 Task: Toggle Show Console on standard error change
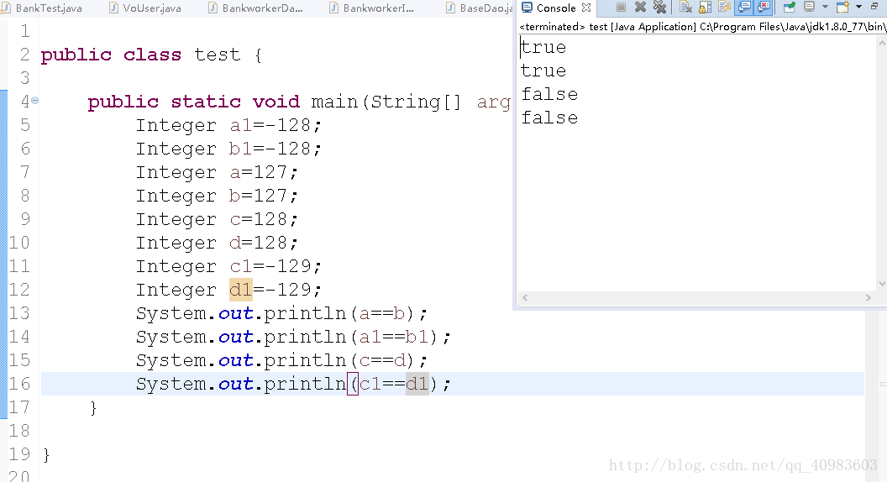[x=764, y=8]
